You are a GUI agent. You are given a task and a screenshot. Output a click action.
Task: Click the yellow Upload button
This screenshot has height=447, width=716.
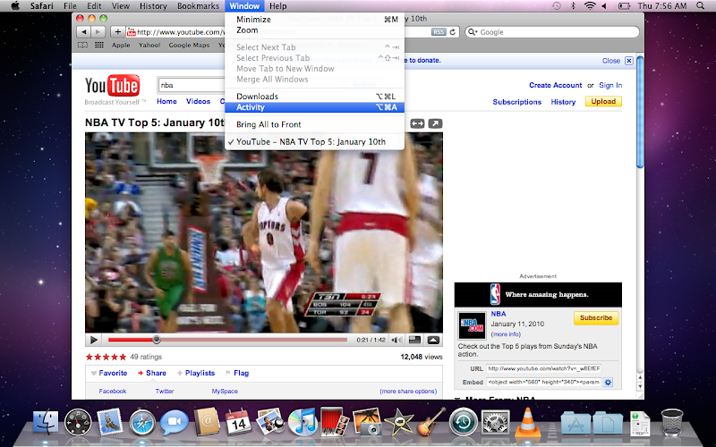tap(603, 101)
